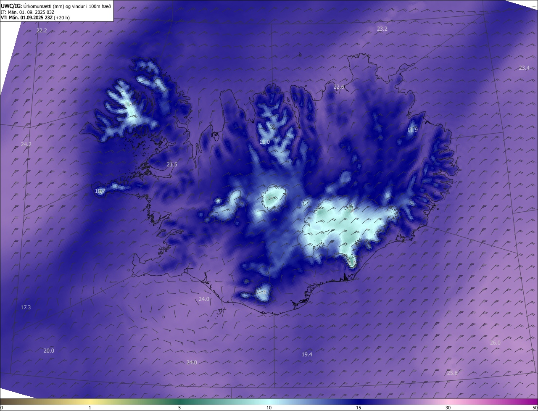Select the 22.2 value on the map
This screenshot has width=538, height=411.
42,31
